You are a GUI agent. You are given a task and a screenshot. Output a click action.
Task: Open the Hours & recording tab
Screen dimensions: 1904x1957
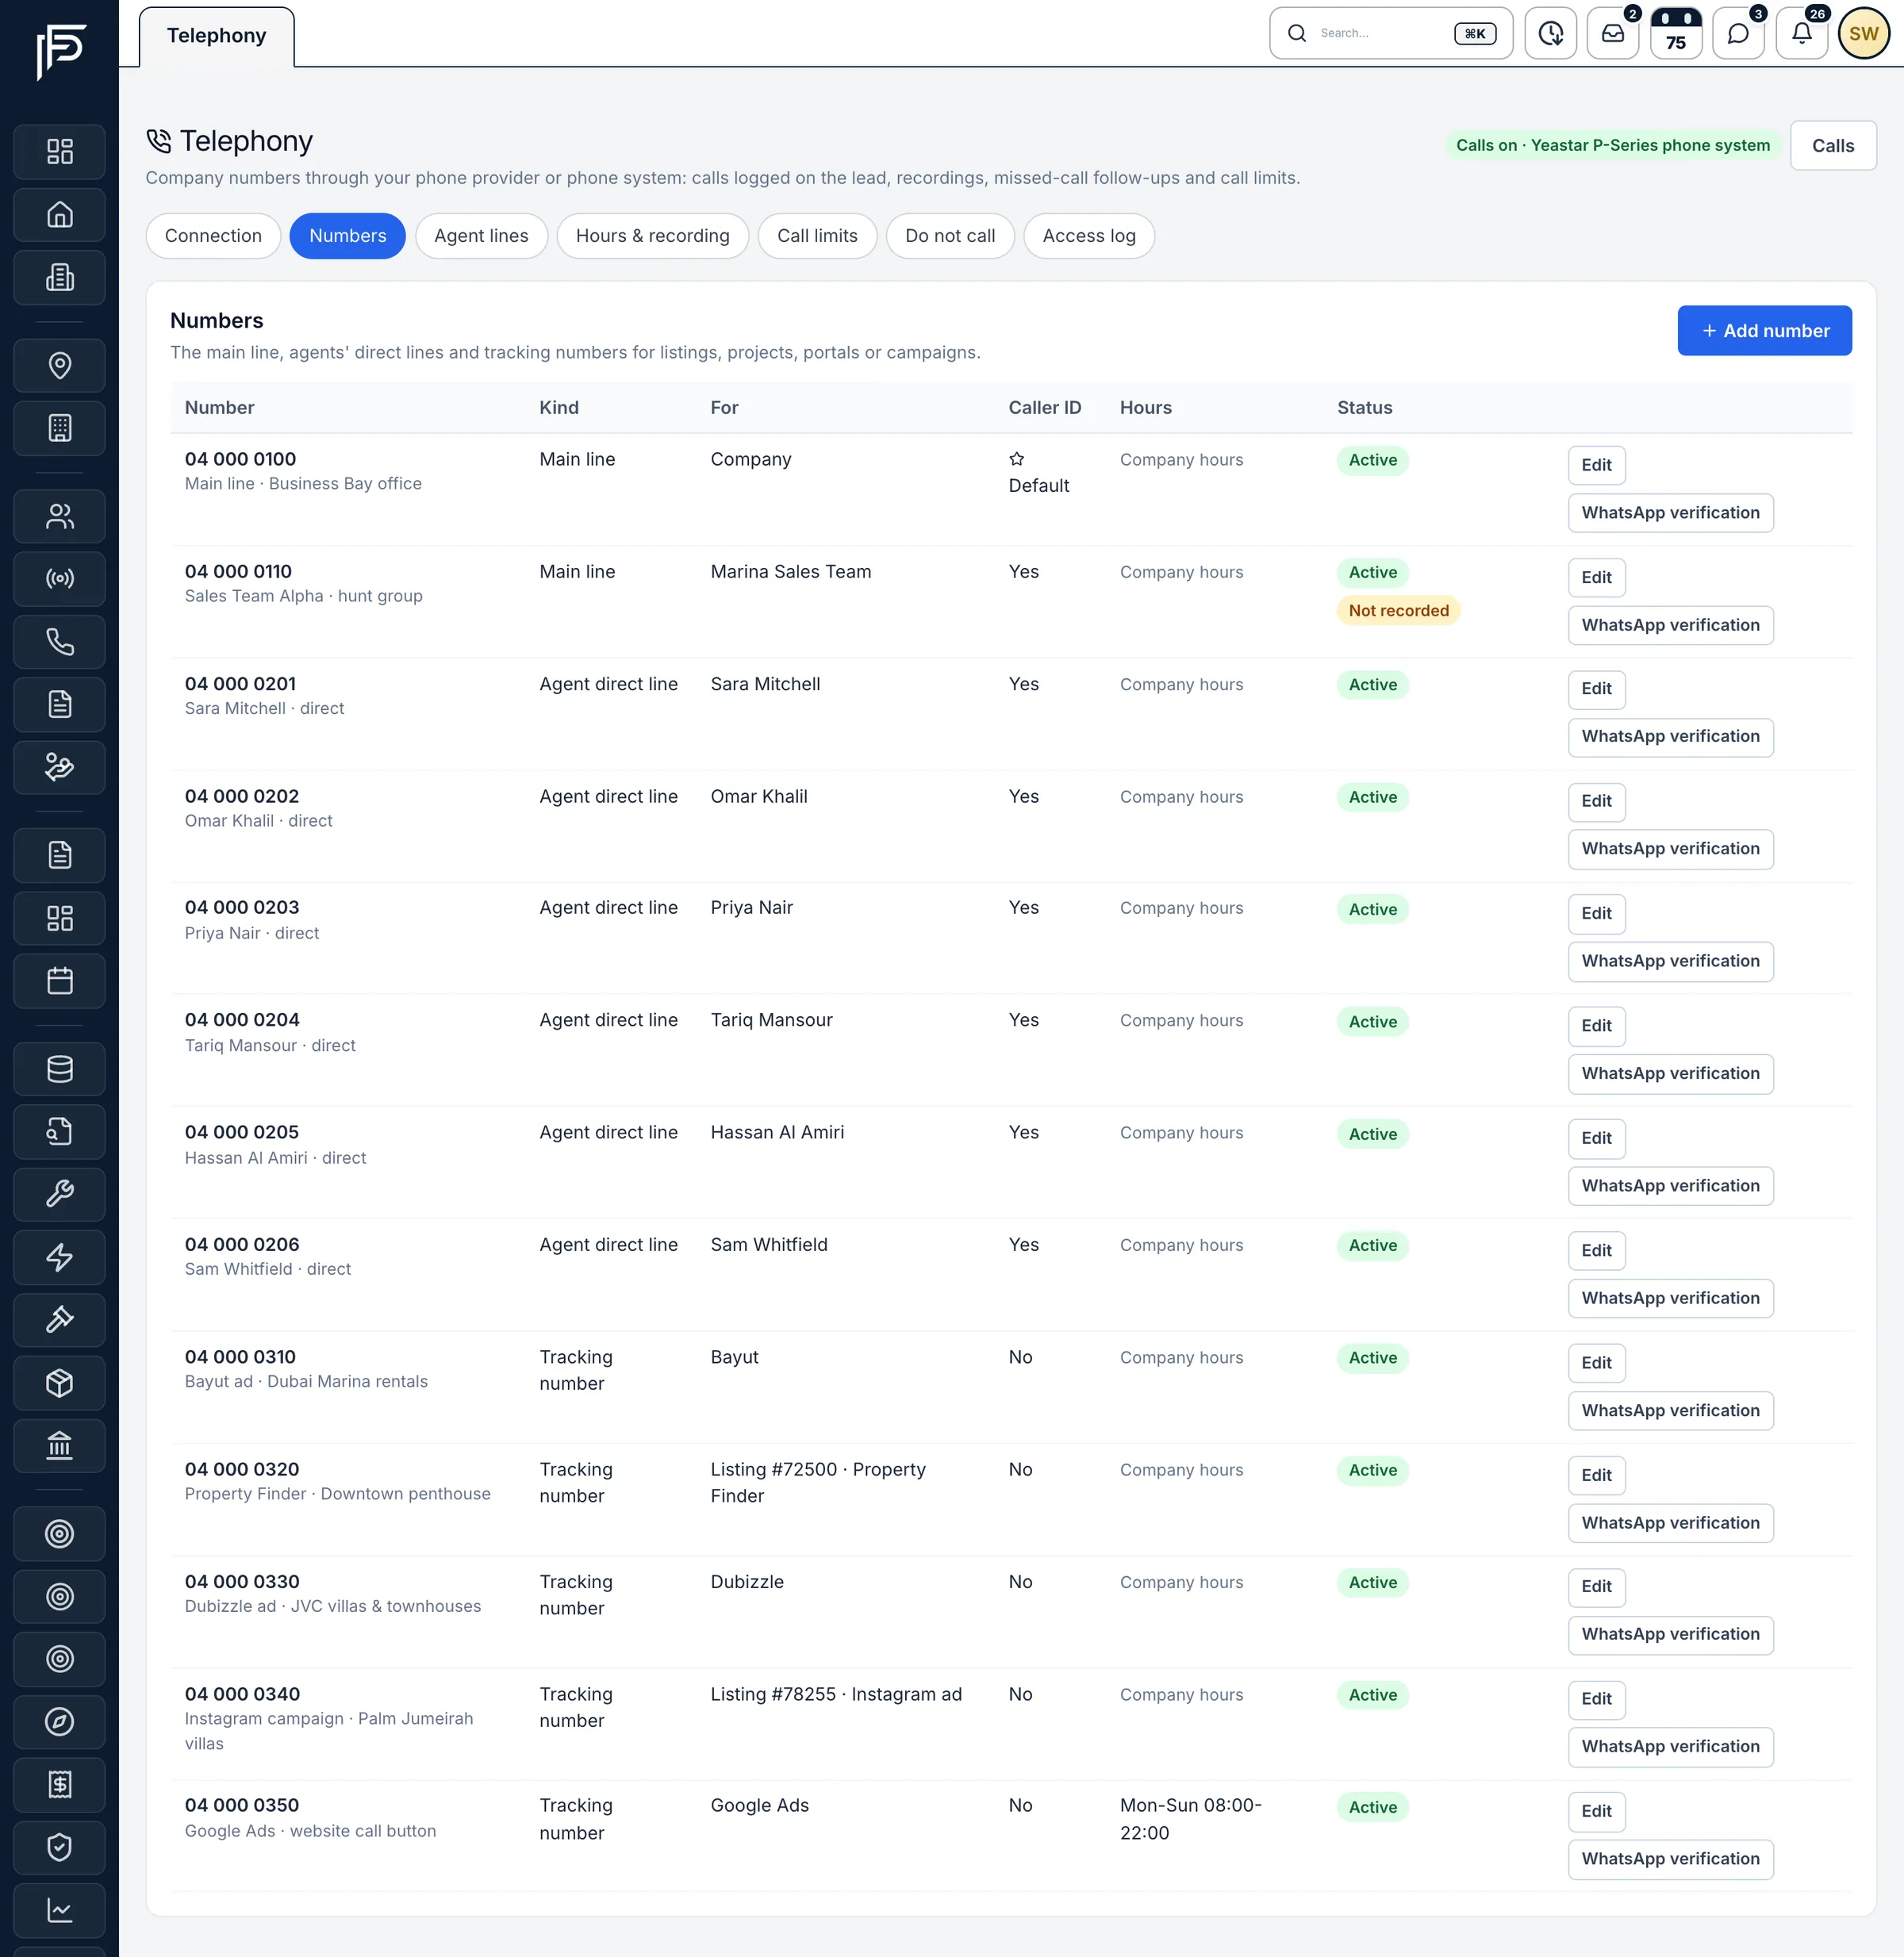coord(653,236)
